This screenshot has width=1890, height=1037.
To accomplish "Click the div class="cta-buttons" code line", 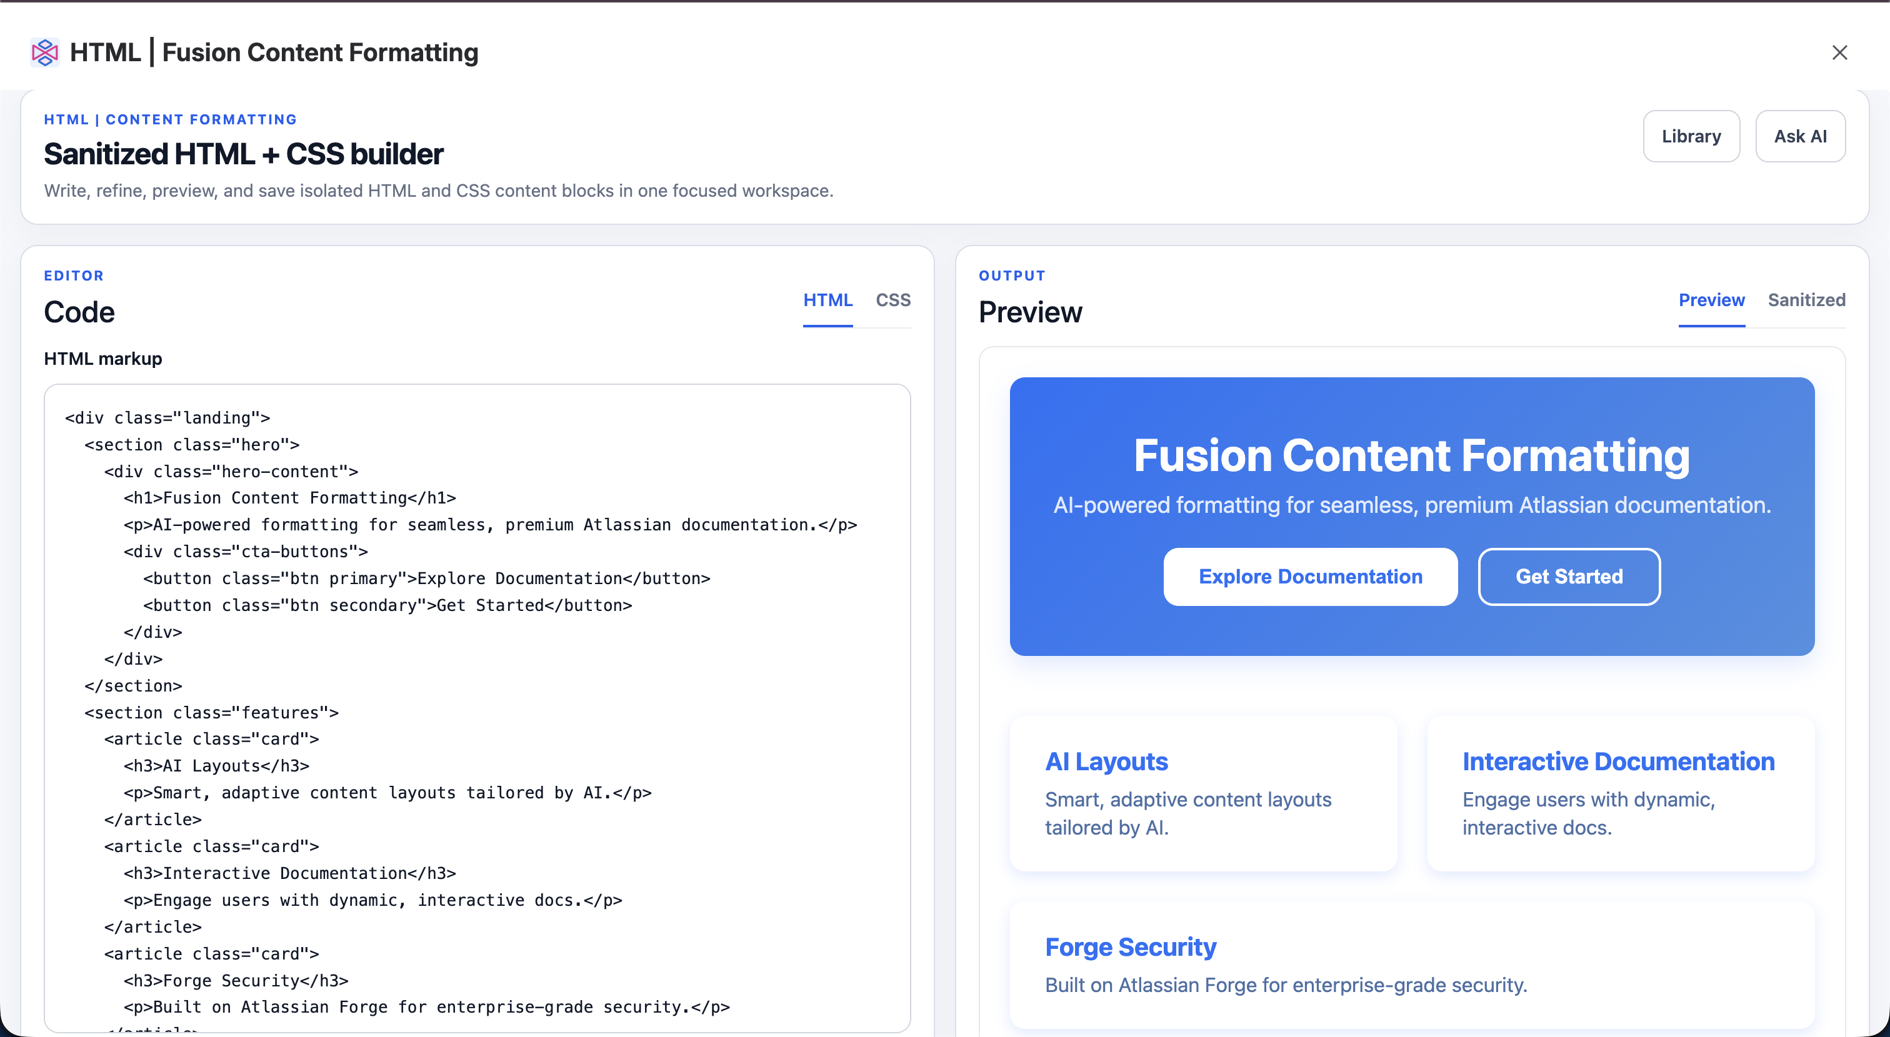I will click(x=246, y=552).
